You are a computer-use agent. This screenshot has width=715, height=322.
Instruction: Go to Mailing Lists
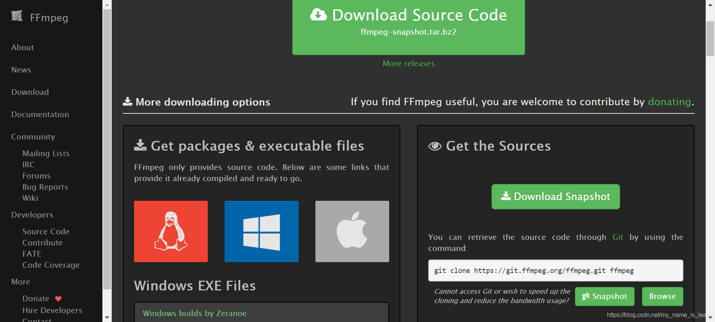pos(46,154)
